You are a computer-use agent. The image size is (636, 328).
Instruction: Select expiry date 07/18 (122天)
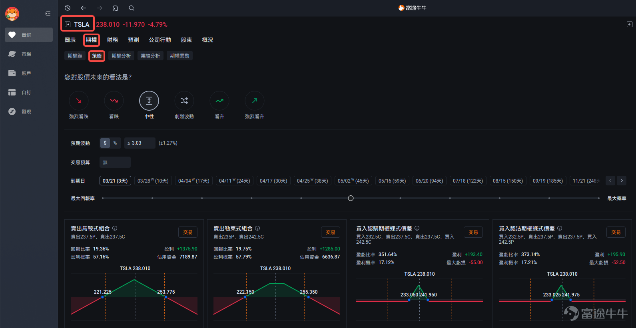click(x=468, y=181)
